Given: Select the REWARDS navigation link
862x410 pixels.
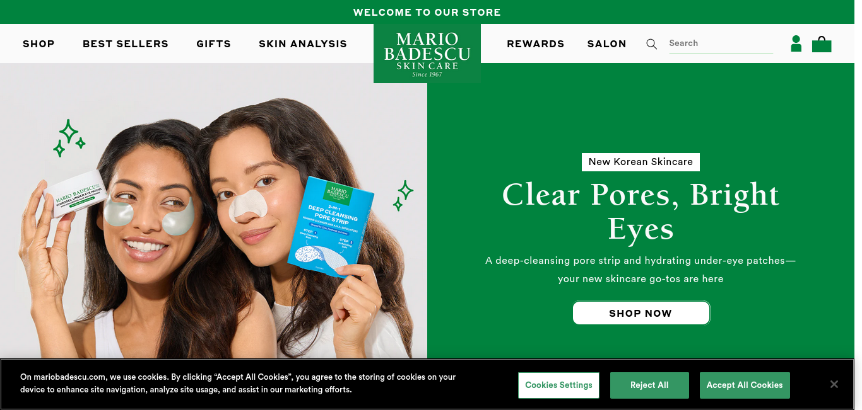Looking at the screenshot, I should pyautogui.click(x=536, y=43).
